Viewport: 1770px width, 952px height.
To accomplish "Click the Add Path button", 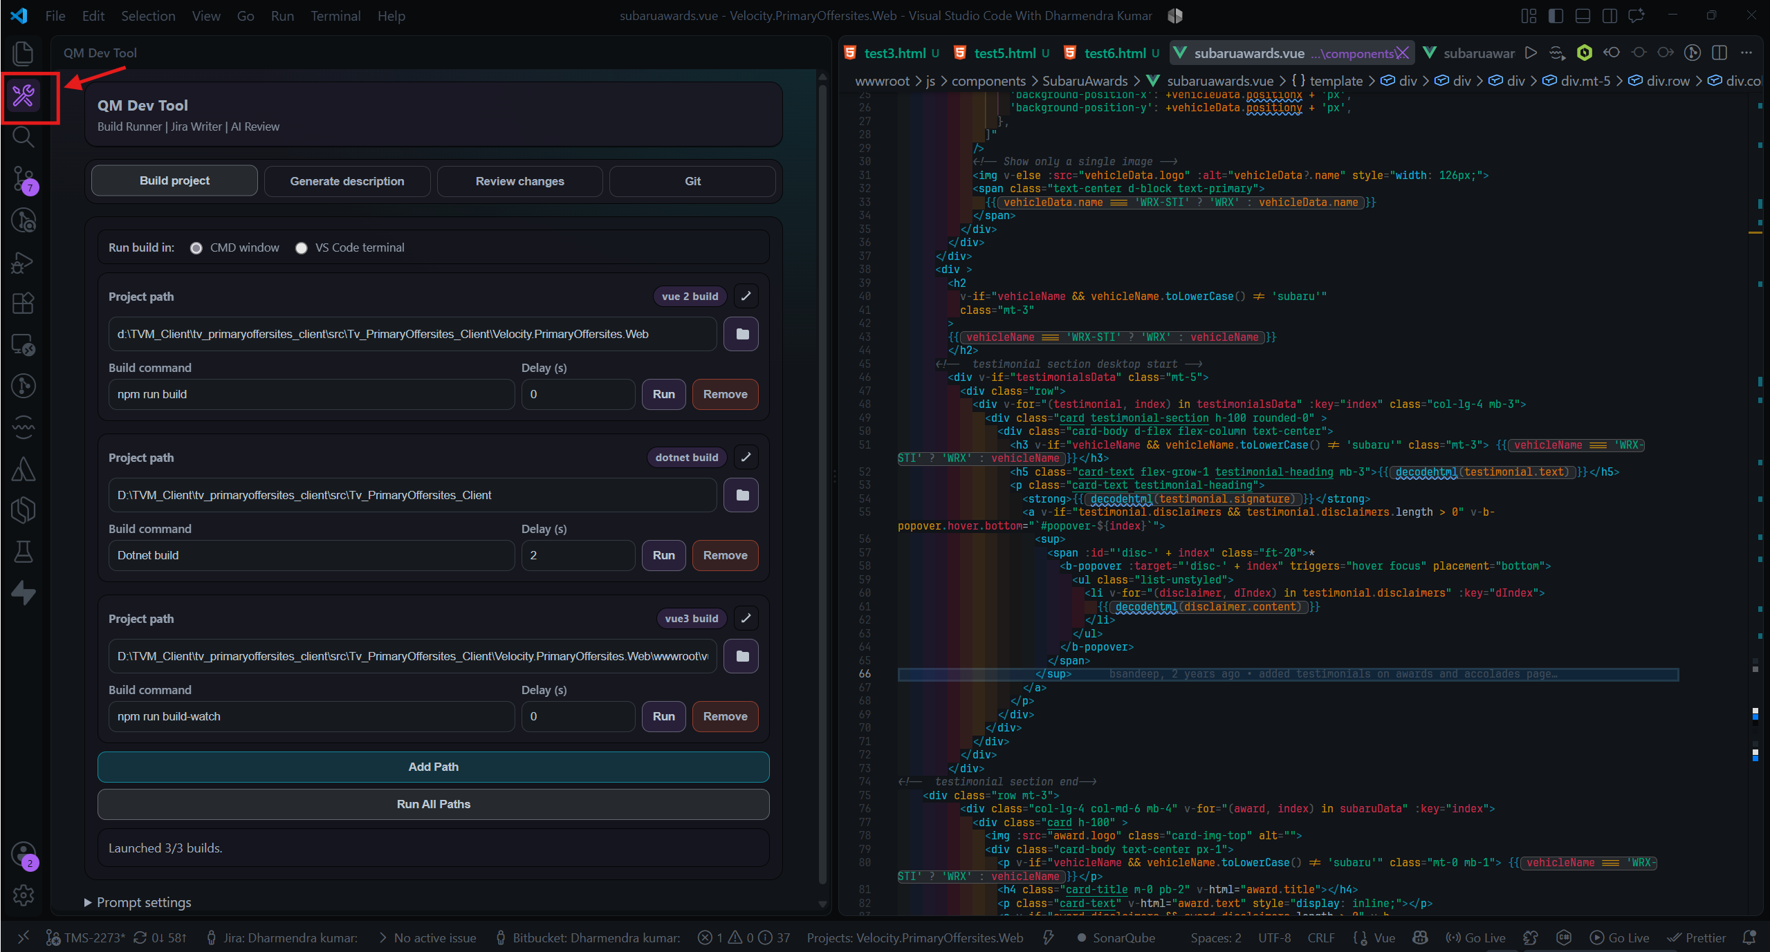I will pos(434,767).
